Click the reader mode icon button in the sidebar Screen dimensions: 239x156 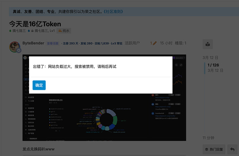[x=207, y=44]
